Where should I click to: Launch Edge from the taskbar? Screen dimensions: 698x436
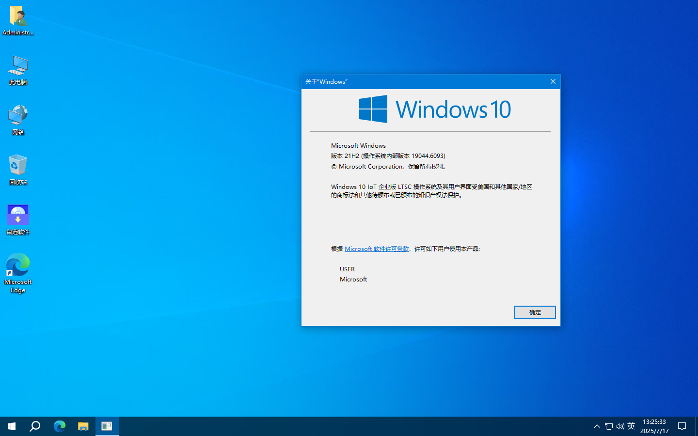pyautogui.click(x=59, y=426)
